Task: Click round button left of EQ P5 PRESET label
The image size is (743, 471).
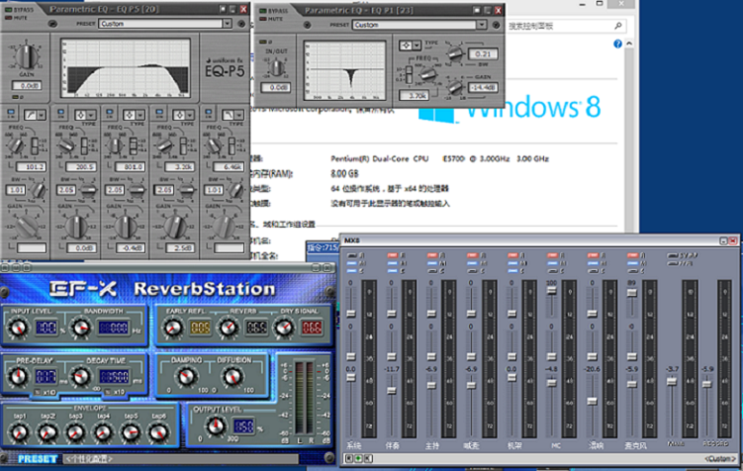Action: [x=53, y=24]
